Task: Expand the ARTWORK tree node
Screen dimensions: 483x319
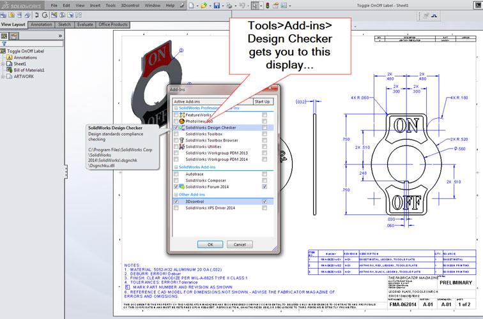Action: point(3,77)
